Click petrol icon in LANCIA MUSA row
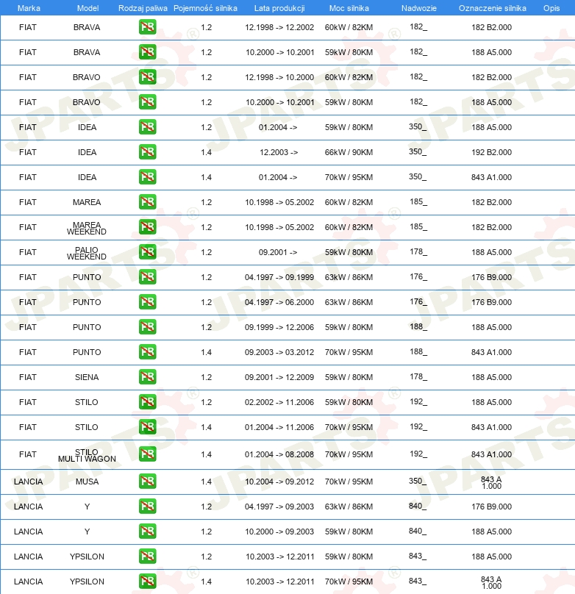The width and height of the screenshot is (575, 594). [x=147, y=482]
